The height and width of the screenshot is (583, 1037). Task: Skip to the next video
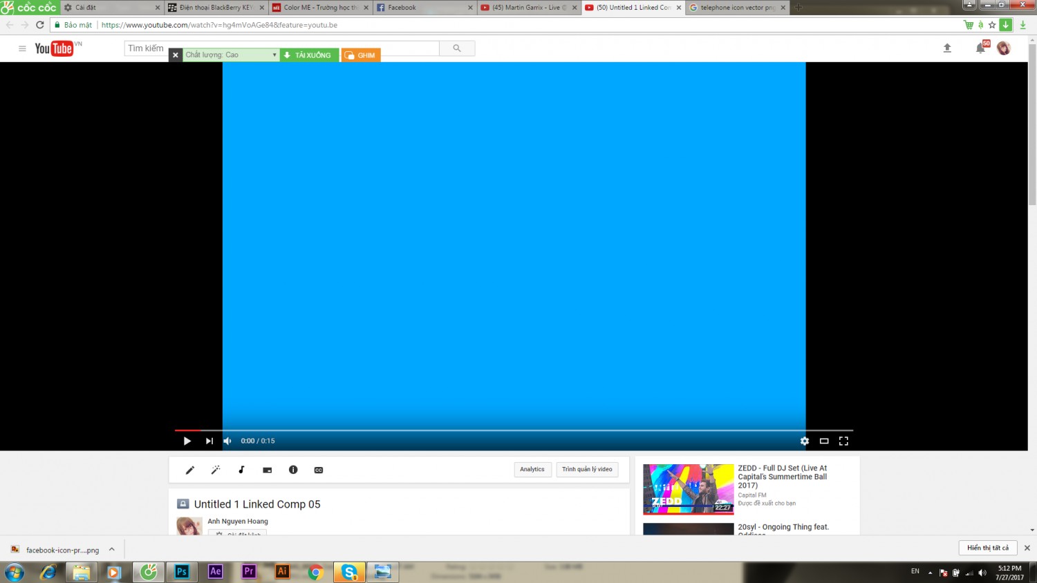pos(209,441)
